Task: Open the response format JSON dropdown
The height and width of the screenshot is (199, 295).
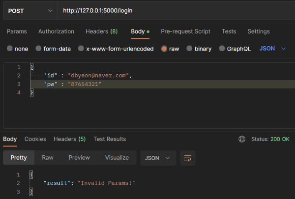Action: [x=158, y=158]
